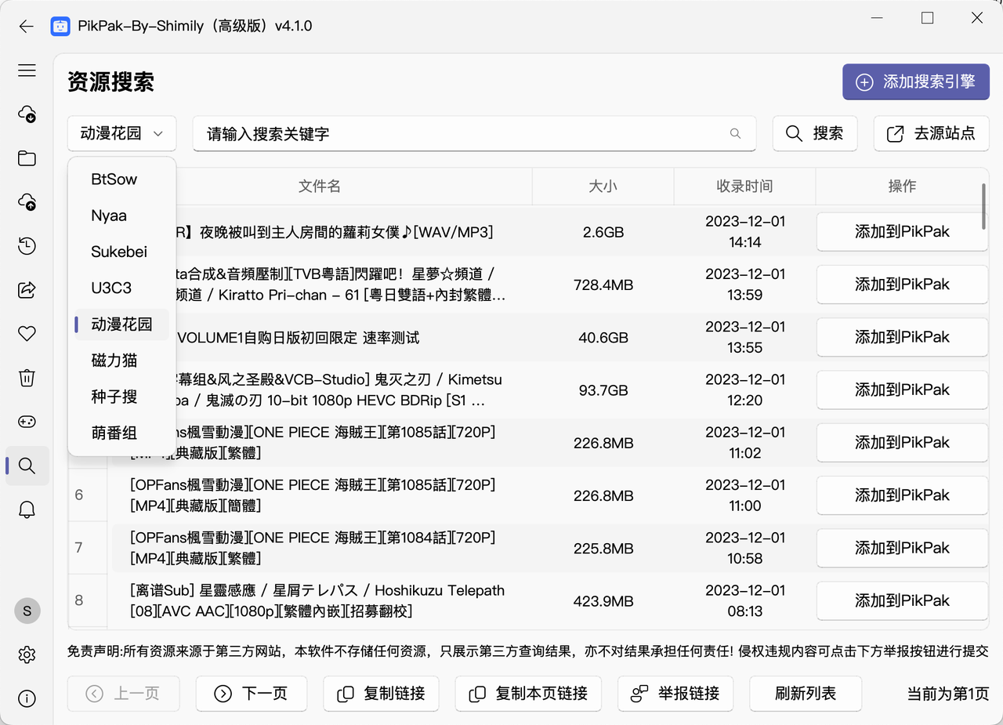Image resolution: width=1003 pixels, height=725 pixels.
Task: Click inside the search keyword input field
Action: coord(474,133)
